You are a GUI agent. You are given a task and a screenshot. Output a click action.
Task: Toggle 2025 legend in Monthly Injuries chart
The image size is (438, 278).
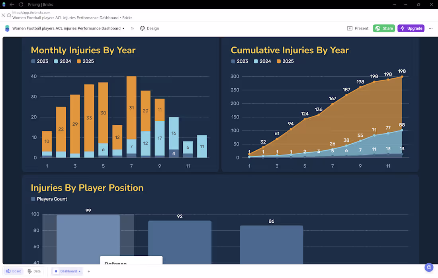86,61
